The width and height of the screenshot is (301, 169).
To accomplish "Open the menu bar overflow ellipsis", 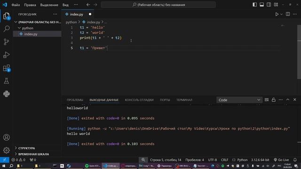I will [76, 5].
